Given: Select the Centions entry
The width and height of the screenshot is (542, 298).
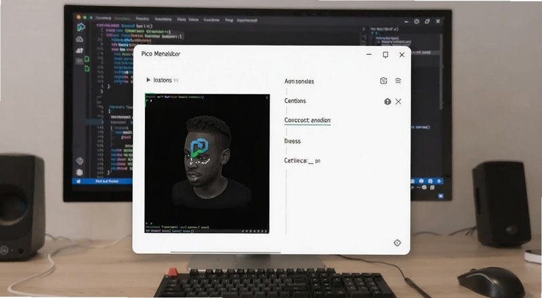Looking at the screenshot, I should pyautogui.click(x=295, y=101).
